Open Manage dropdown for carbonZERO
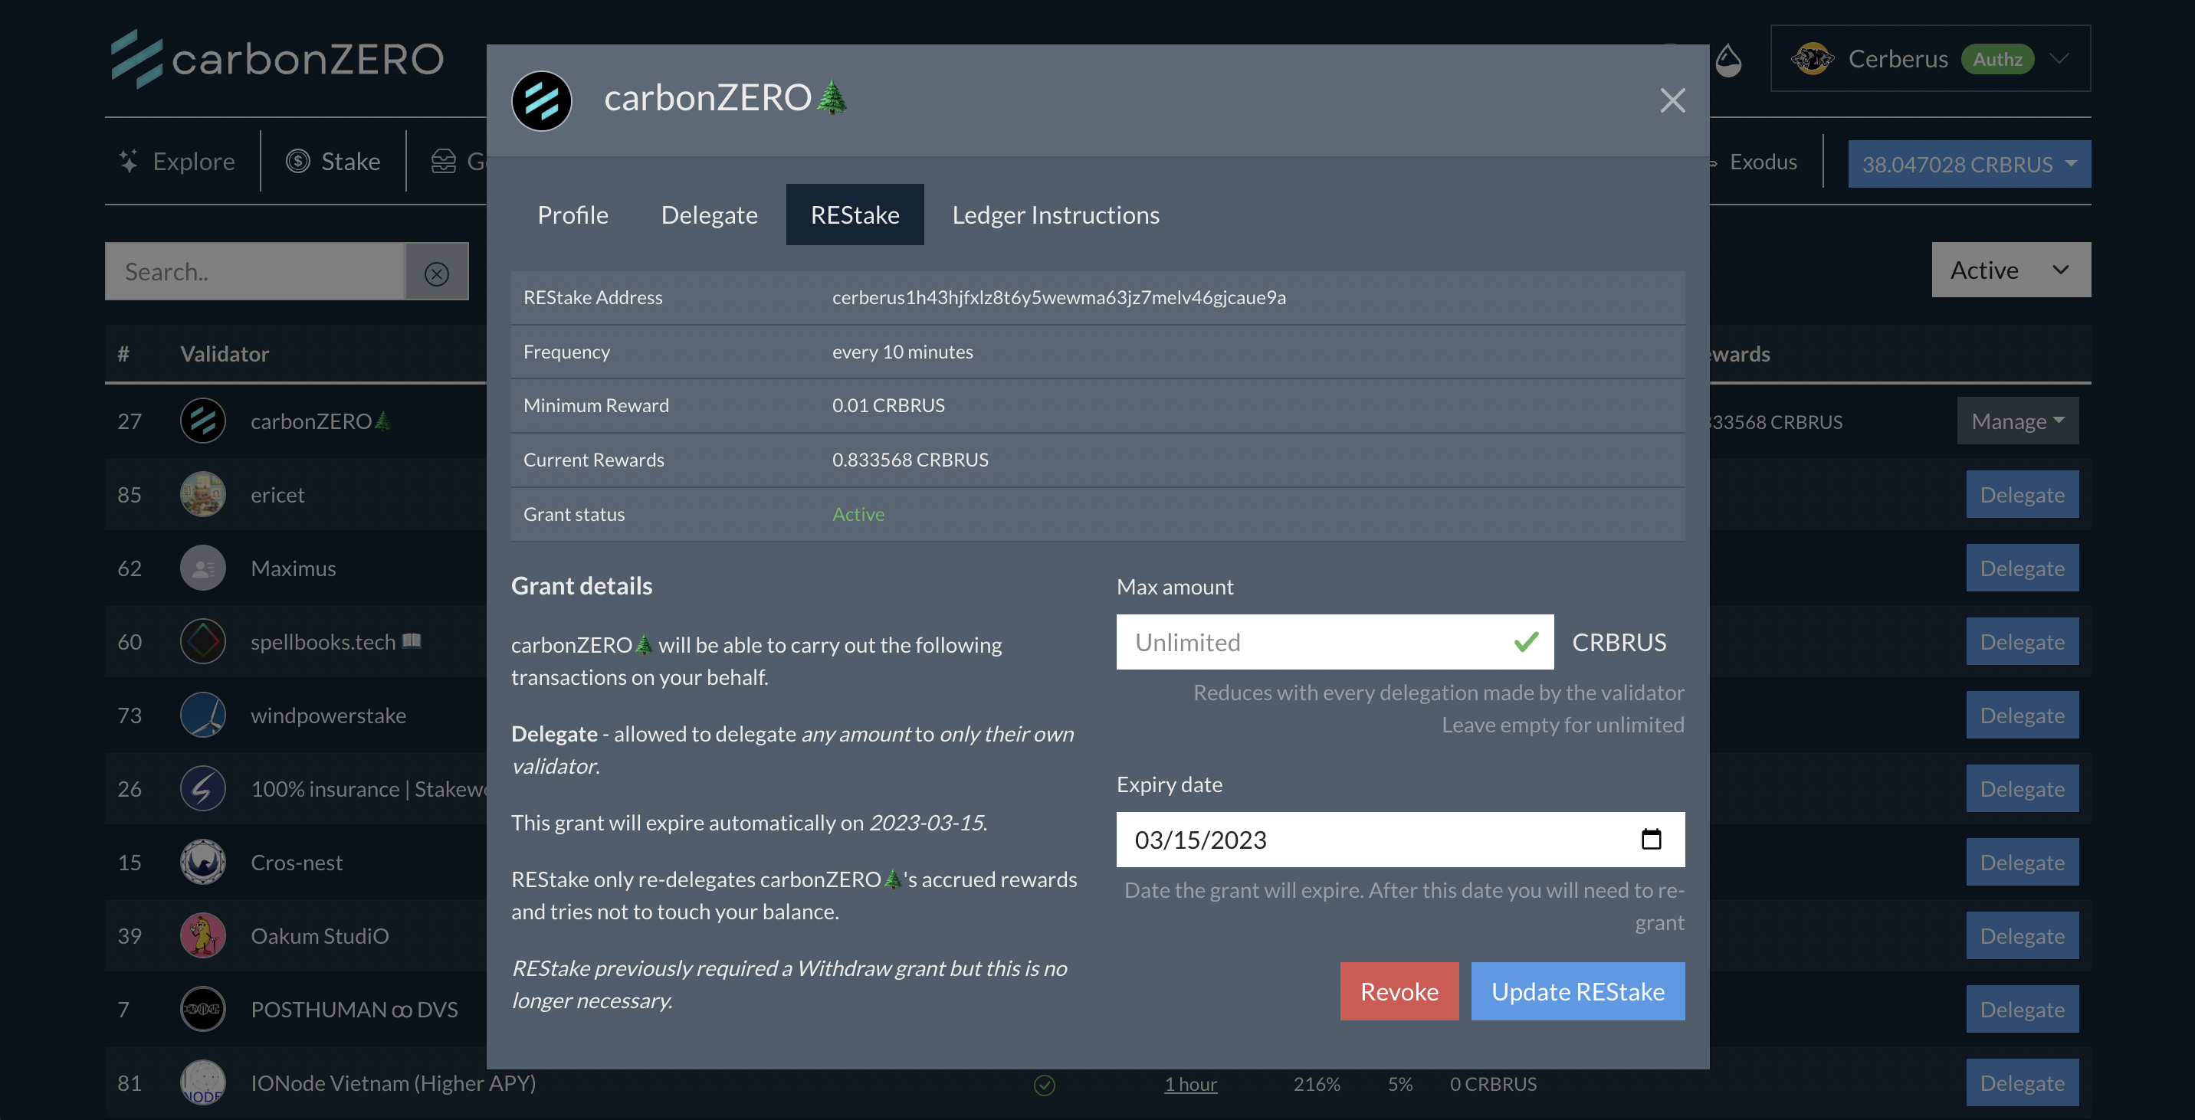Screen dimensions: 2195x1120 click(2017, 421)
